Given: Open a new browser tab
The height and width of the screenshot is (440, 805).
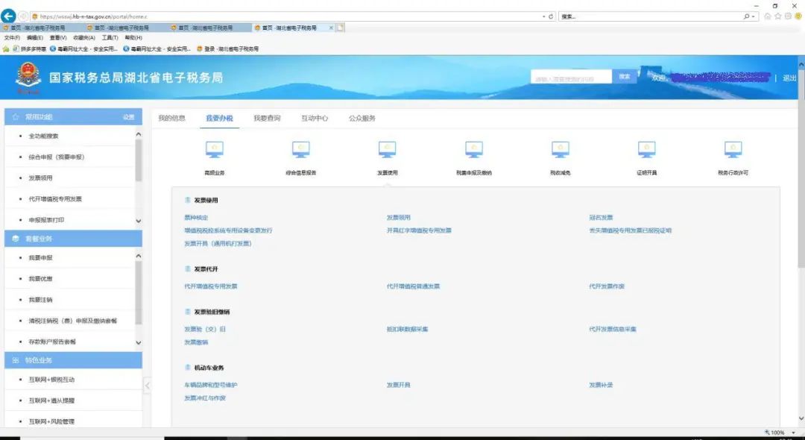Looking at the screenshot, I should 341,28.
